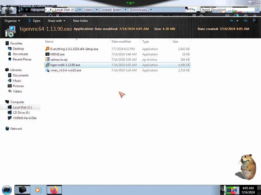
Task: Open the view options dropdown arrow
Action: pyautogui.click(x=237, y=21)
